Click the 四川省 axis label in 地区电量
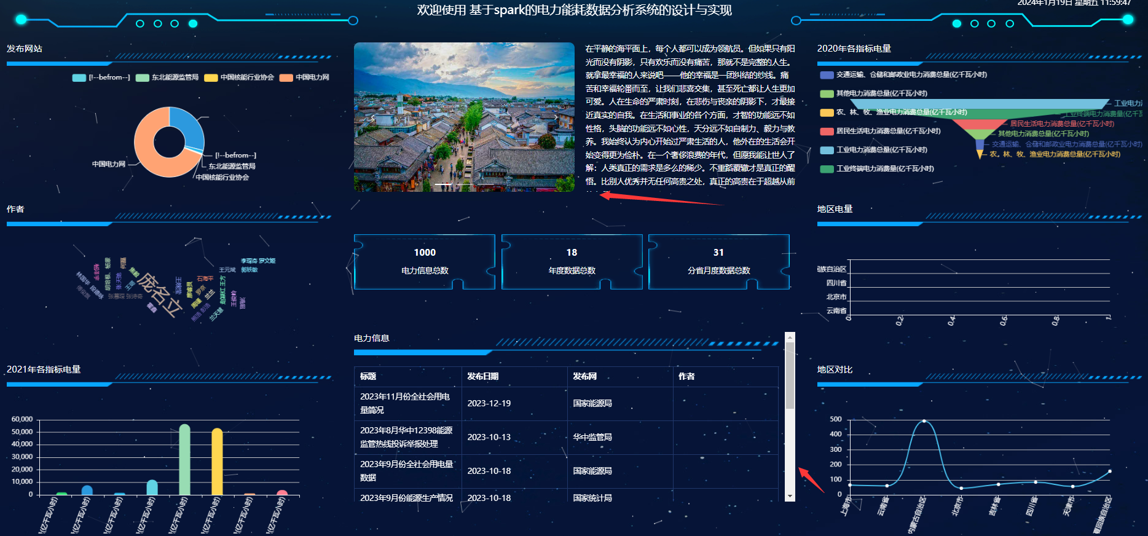This screenshot has width=1148, height=536. [836, 283]
